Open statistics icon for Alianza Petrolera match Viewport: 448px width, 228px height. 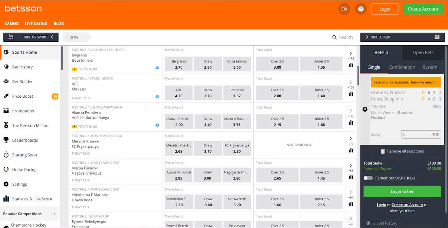(x=351, y=123)
